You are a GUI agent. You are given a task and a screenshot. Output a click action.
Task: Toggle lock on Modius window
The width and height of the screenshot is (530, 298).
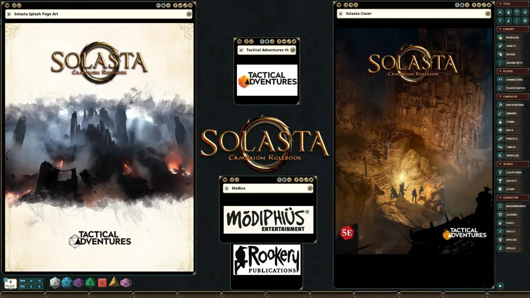coord(284,180)
